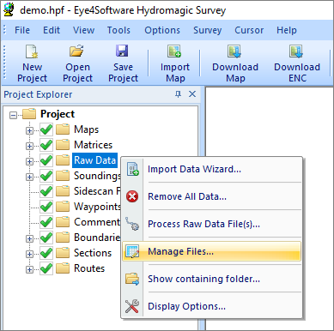Open the Survey menu
The image size is (334, 331).
208,30
